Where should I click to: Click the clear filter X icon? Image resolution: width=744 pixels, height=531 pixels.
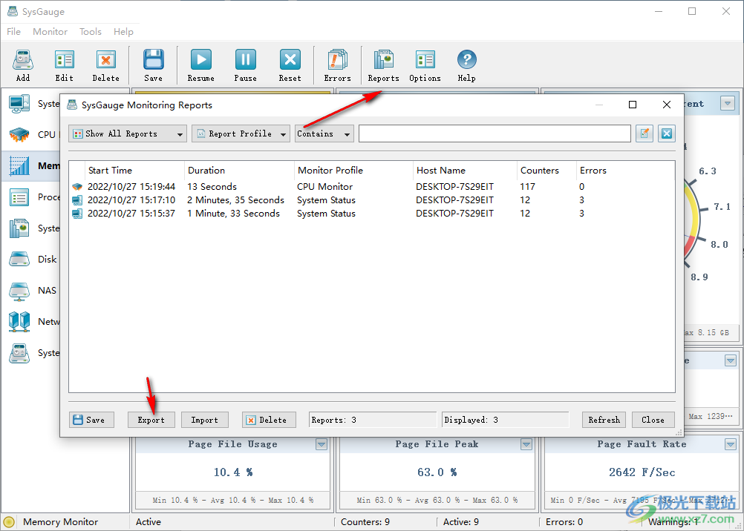(x=667, y=133)
